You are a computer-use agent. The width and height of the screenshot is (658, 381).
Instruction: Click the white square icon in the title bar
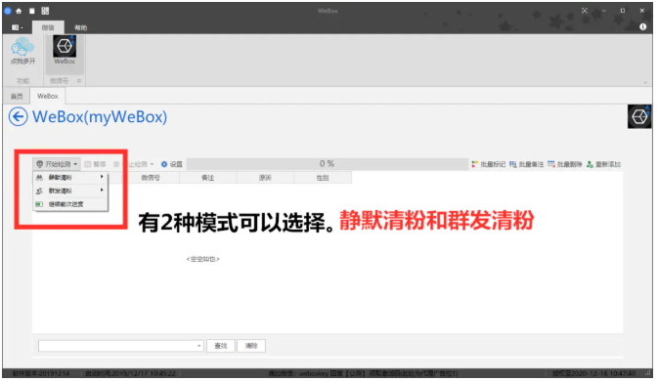(x=32, y=11)
